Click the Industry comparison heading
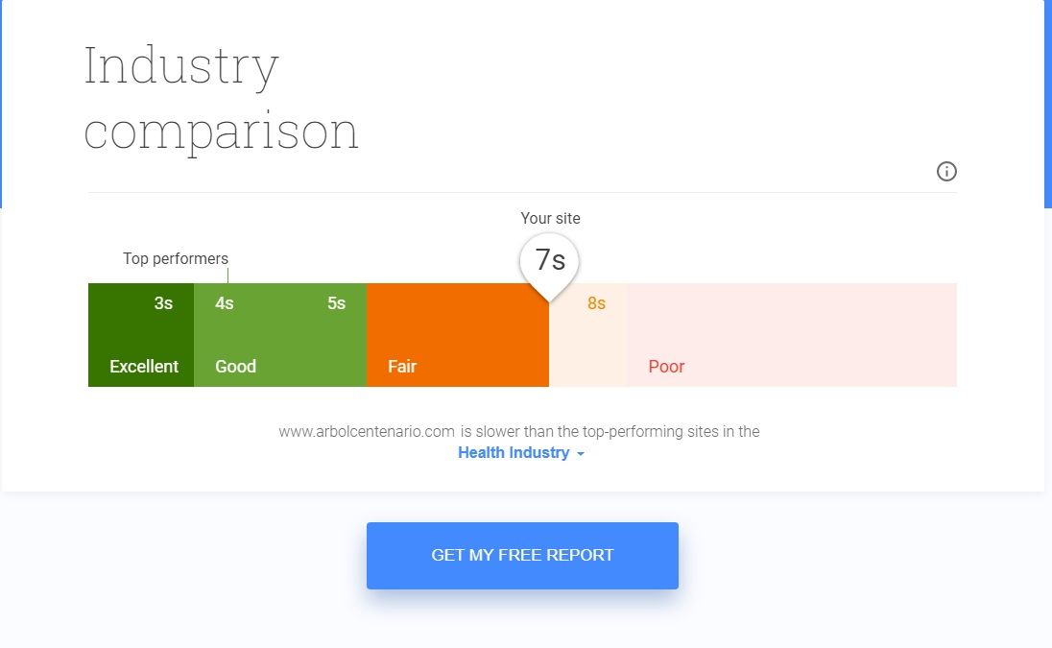The height and width of the screenshot is (648, 1052). [x=221, y=99]
